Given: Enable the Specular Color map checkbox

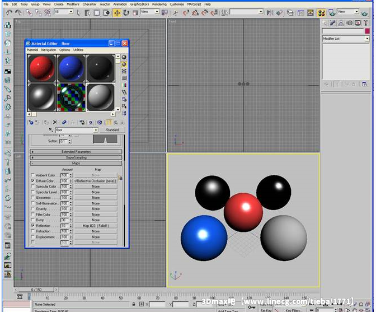Looking at the screenshot, I should point(33,187).
